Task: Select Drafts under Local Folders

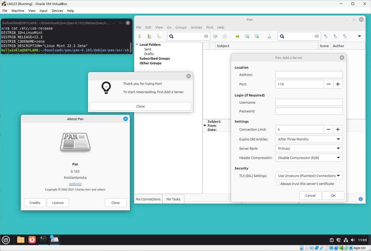Action: (x=149, y=54)
